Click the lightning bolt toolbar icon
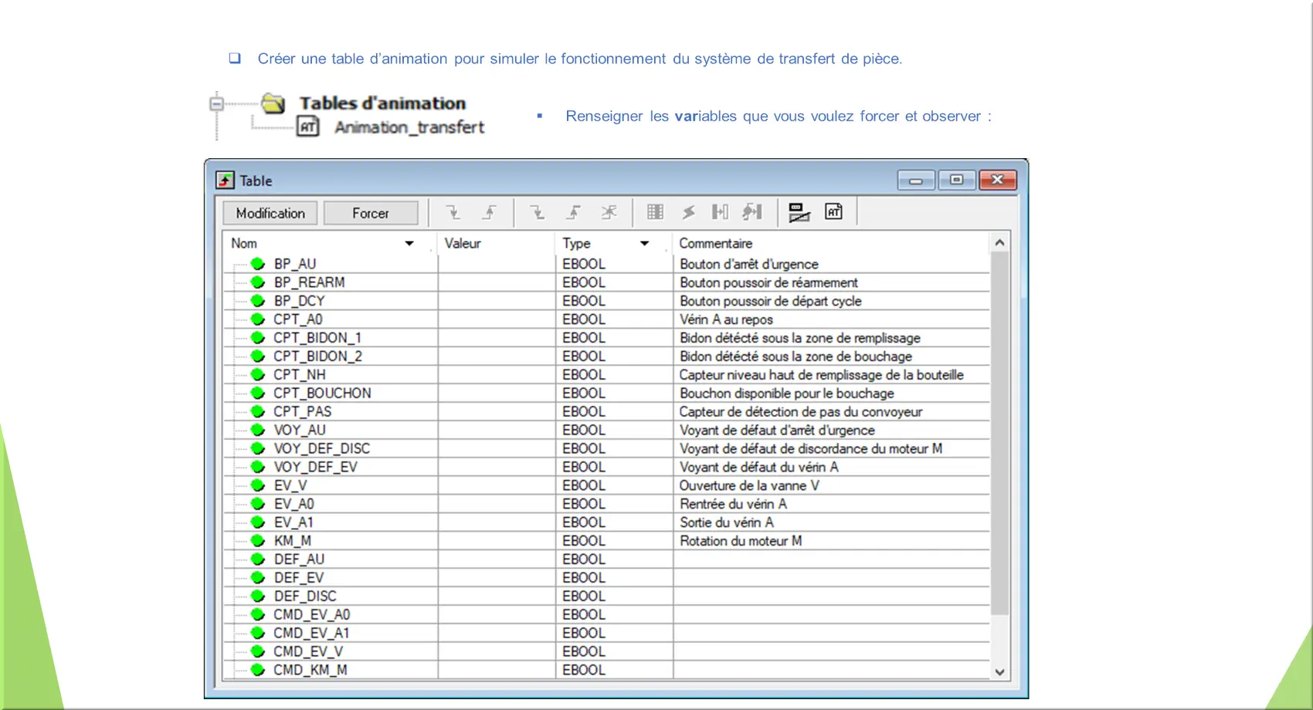 688,212
